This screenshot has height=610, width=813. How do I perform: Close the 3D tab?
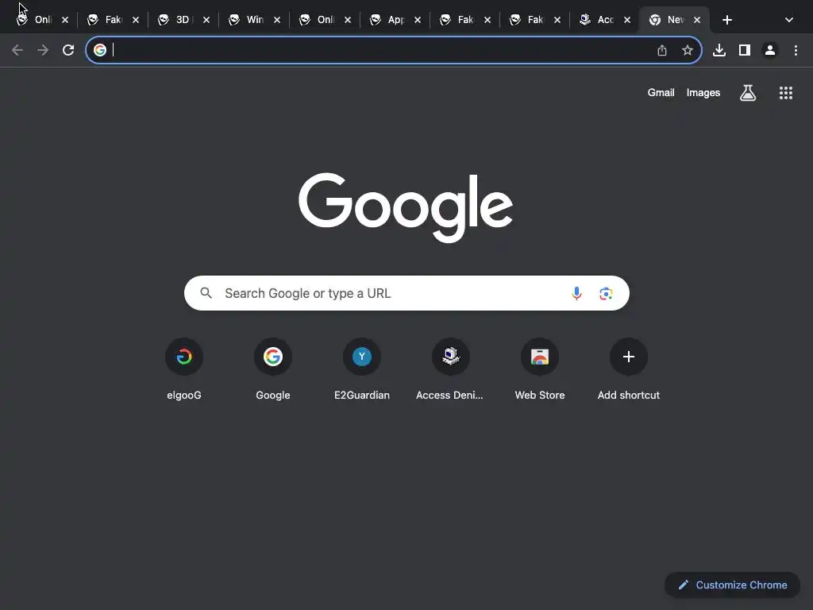[206, 20]
